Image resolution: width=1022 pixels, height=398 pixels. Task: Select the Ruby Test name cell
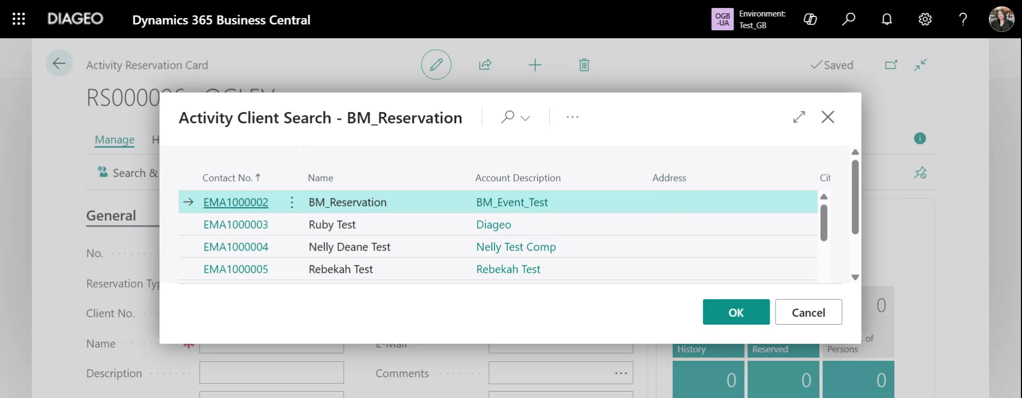tap(332, 225)
